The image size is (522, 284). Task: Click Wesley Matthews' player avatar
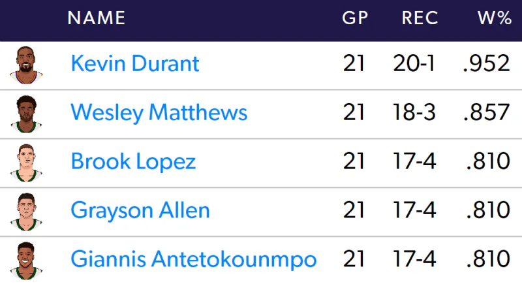26,114
